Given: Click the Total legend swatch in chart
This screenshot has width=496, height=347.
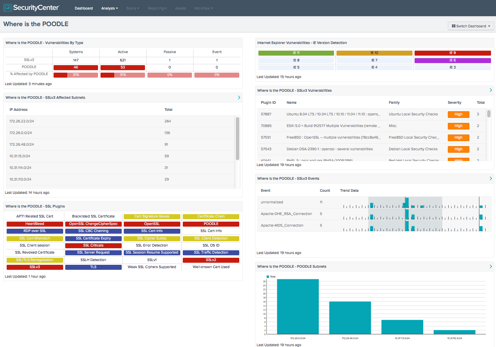Looking at the screenshot, I should 268,277.
